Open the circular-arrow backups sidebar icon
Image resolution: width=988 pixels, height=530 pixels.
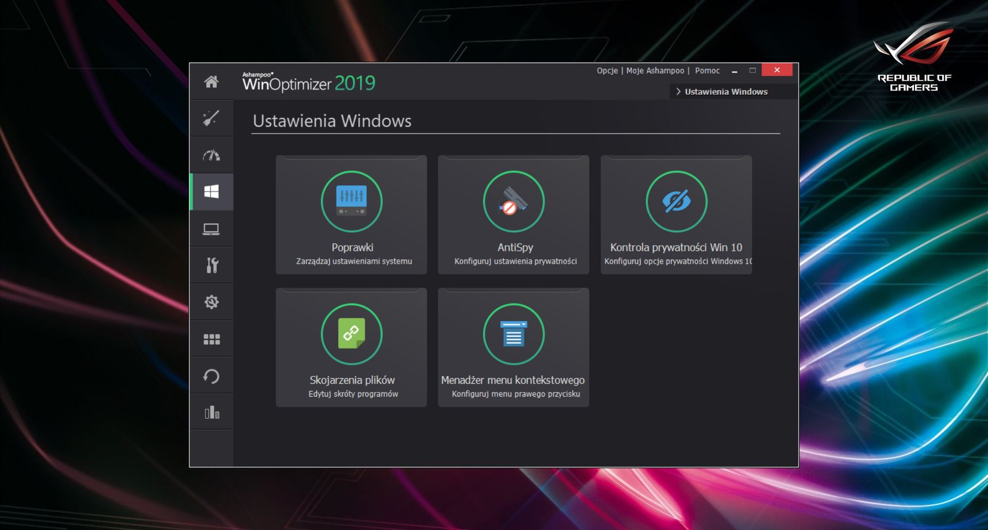point(211,376)
